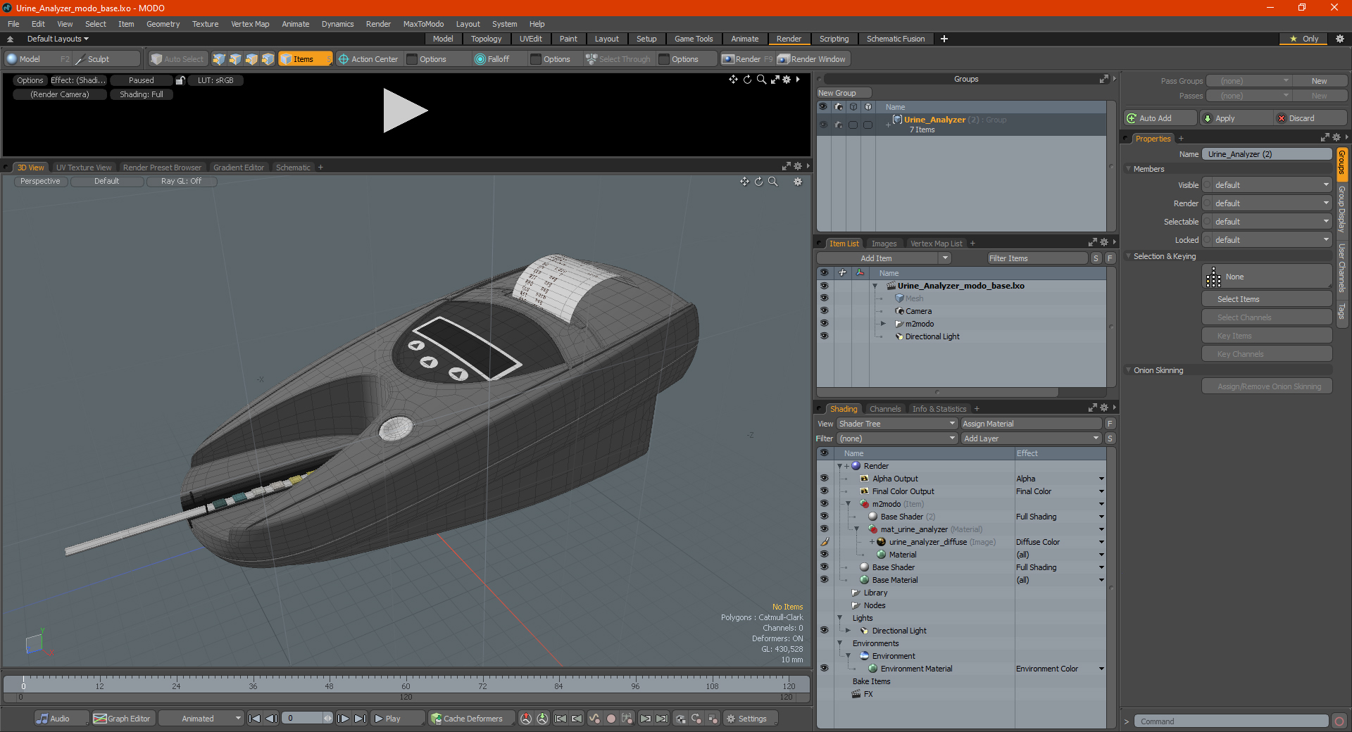Viewport: 1352px width, 732px height.
Task: Select the Vertices selection mode icon
Action: (x=219, y=59)
